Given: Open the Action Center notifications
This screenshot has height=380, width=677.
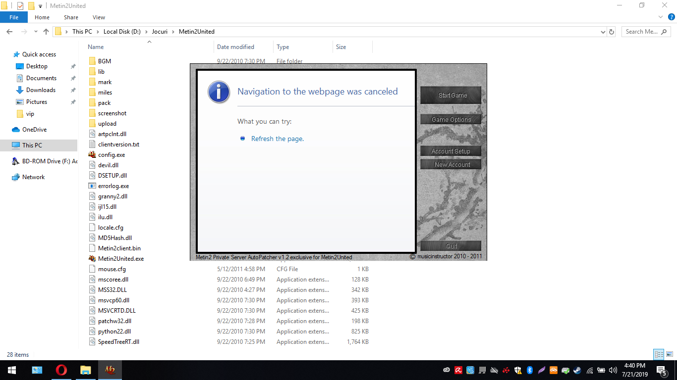Looking at the screenshot, I should (661, 370).
